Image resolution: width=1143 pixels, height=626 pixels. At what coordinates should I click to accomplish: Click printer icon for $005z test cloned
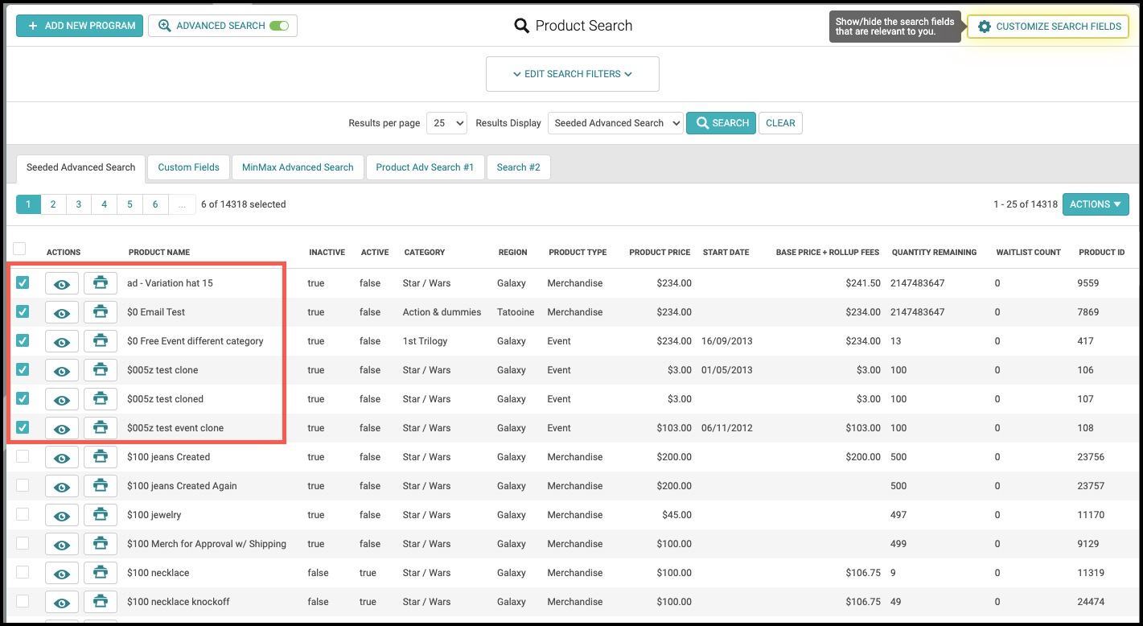coord(101,399)
